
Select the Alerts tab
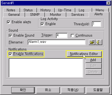[99, 14]
